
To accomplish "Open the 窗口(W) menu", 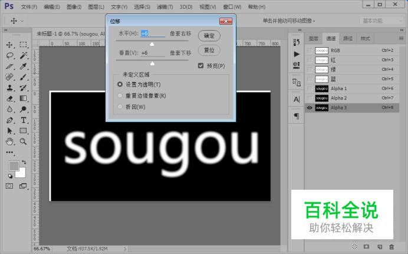I will click(x=232, y=7).
